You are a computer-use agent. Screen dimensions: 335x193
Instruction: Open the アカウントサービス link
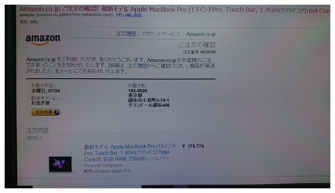point(161,34)
